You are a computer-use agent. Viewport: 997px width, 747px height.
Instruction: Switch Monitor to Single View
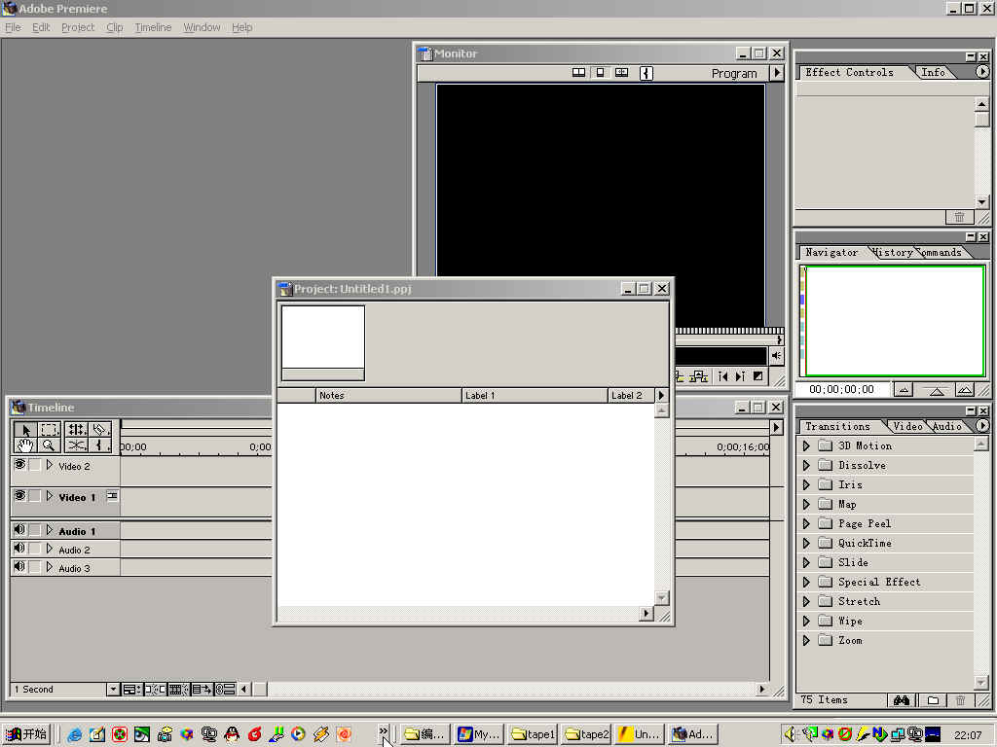point(600,73)
